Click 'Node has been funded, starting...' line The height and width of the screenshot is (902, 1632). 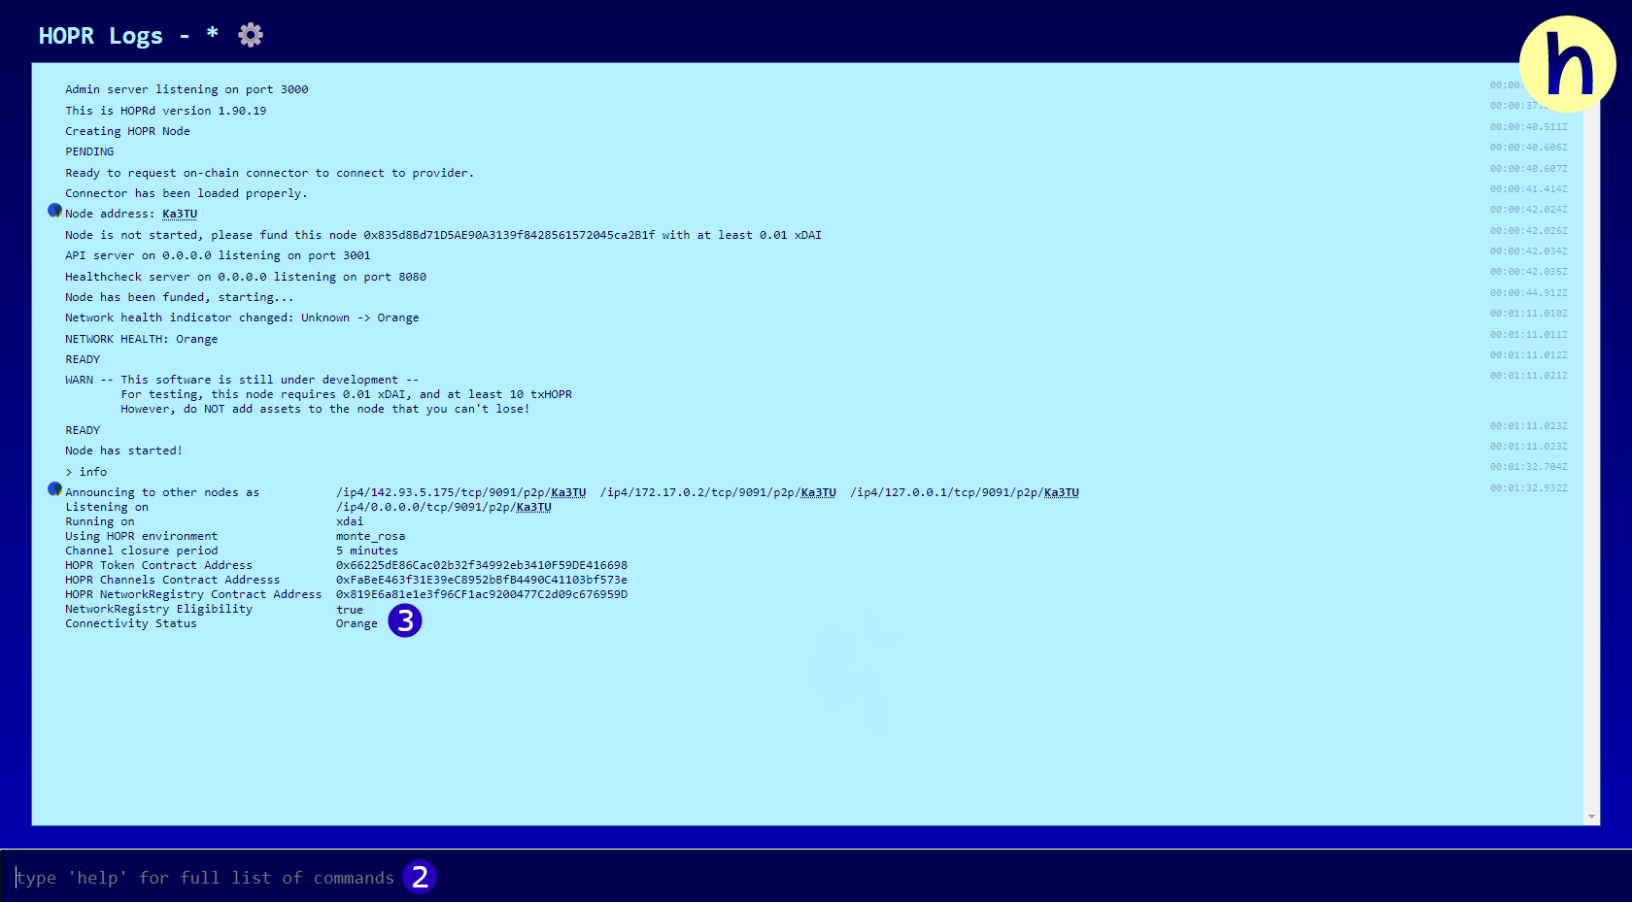(180, 297)
